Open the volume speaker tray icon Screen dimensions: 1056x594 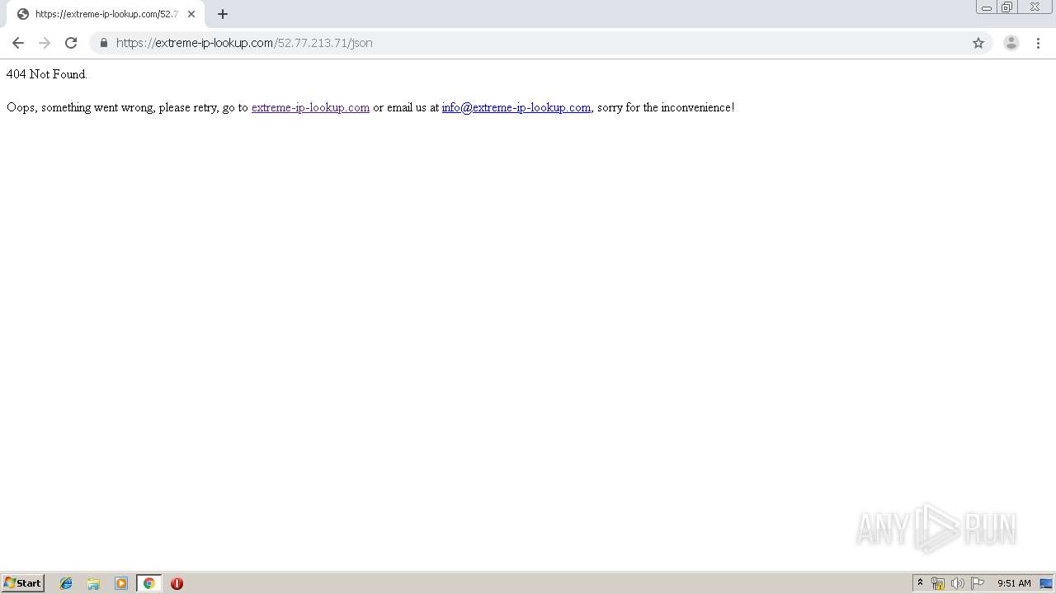[x=958, y=583]
